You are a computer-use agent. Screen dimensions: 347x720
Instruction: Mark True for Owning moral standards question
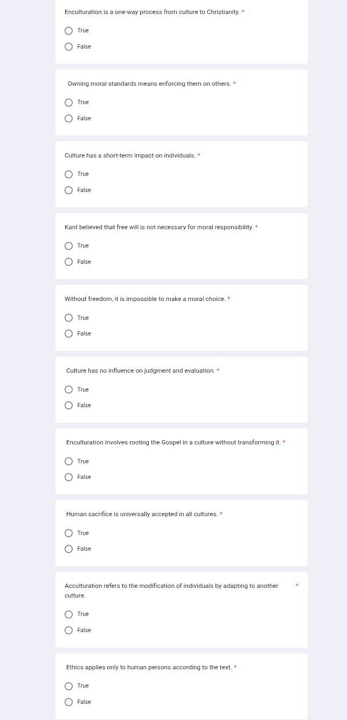pos(68,102)
